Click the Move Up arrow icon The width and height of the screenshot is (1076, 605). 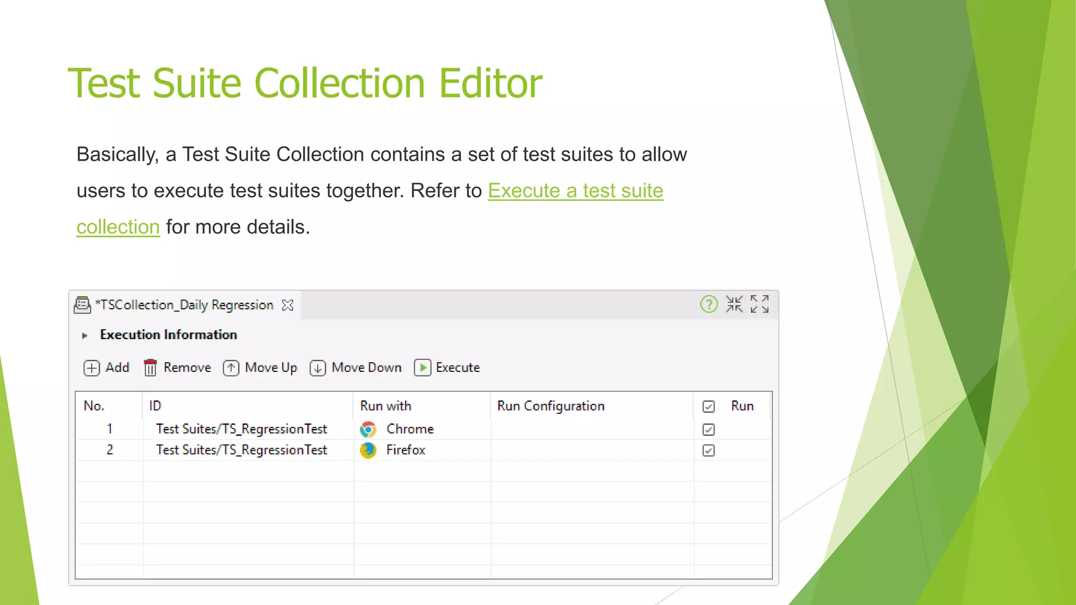click(231, 368)
